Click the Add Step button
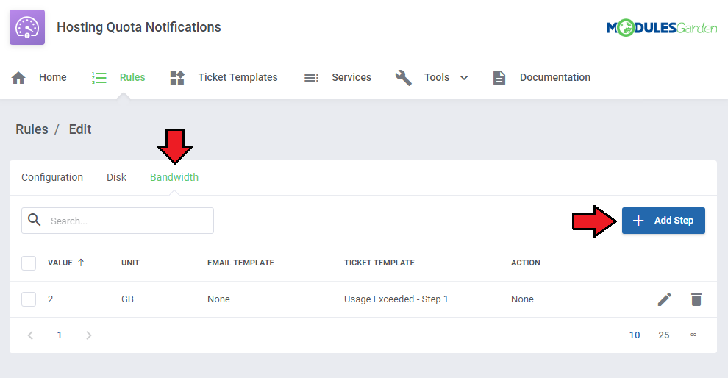This screenshot has height=378, width=728. click(663, 221)
